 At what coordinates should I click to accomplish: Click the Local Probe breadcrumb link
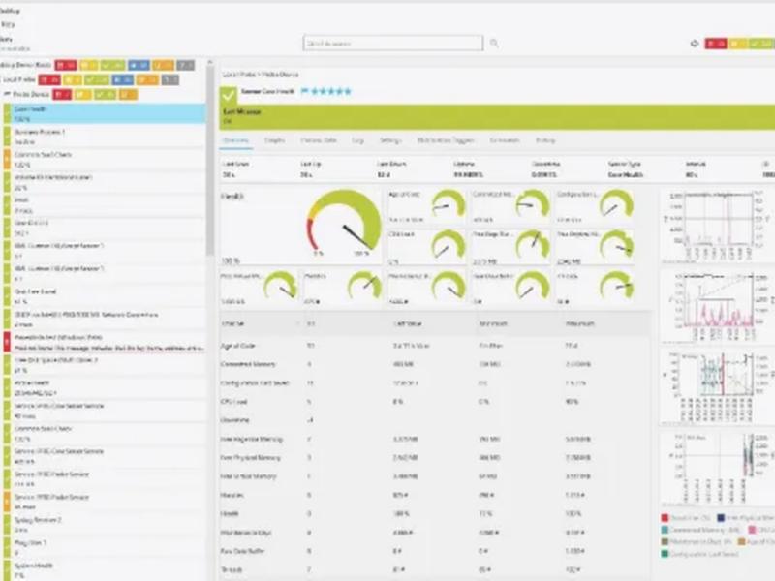238,75
